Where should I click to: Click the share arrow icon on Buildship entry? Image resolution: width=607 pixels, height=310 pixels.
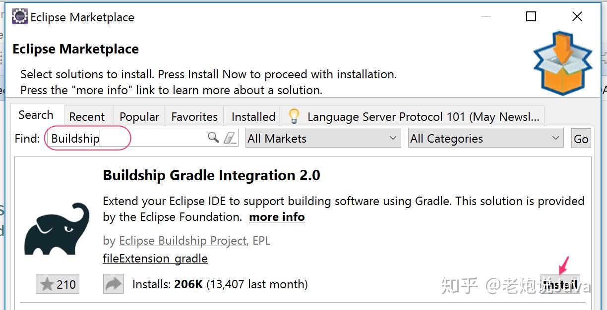pyautogui.click(x=114, y=284)
